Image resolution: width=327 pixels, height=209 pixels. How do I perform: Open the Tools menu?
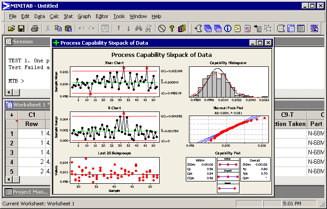click(119, 16)
